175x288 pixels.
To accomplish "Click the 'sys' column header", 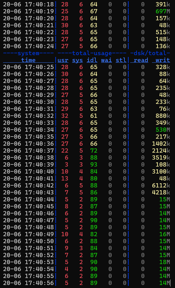I will coord(77,60).
